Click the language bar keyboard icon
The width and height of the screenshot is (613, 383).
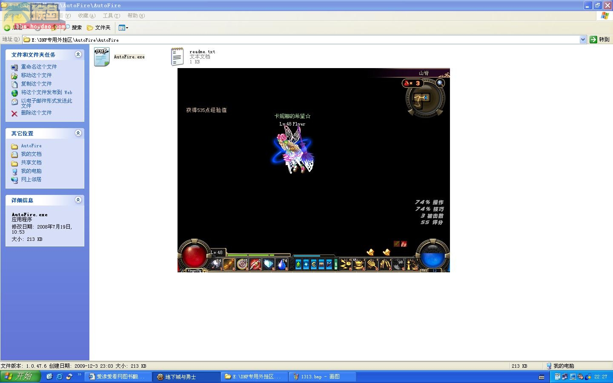tap(541, 377)
